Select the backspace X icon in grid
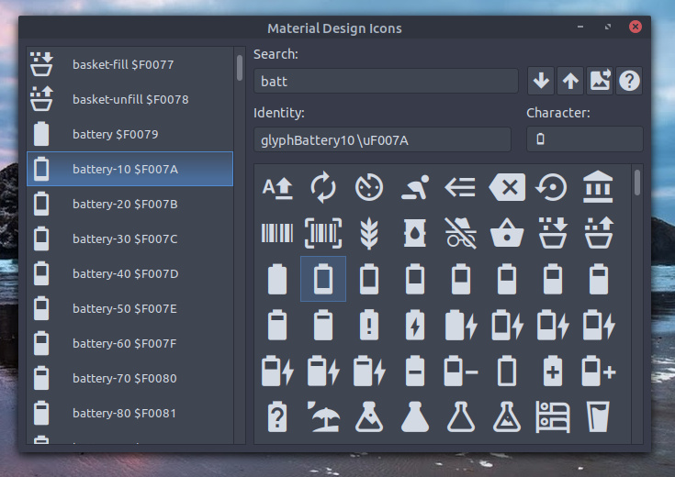The height and width of the screenshot is (477, 675). click(507, 187)
